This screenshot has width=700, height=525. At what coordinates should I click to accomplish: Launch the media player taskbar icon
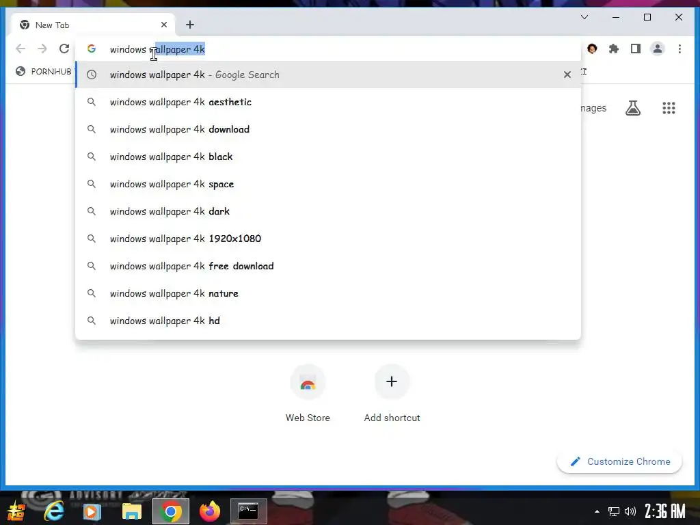point(92,511)
